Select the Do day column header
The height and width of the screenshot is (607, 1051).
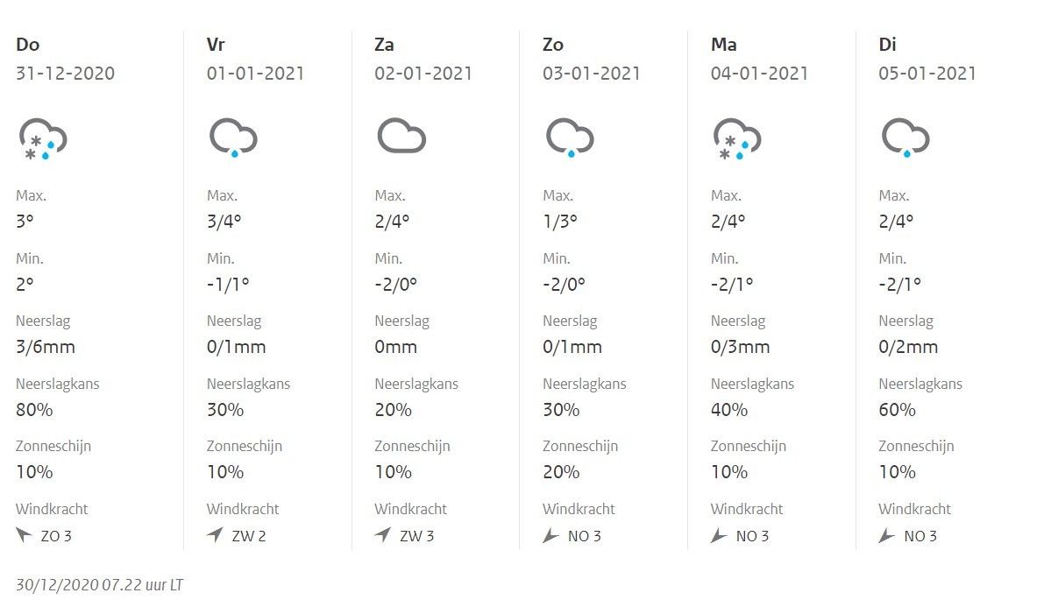[27, 45]
